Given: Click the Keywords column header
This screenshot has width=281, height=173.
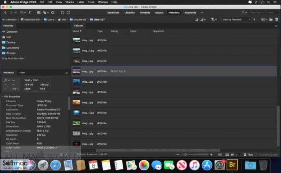Looking at the screenshot, I should tap(158, 31).
